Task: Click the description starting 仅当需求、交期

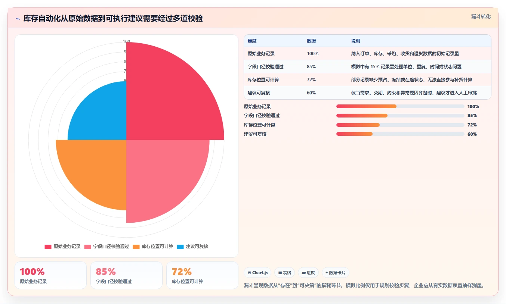Action: [x=414, y=93]
